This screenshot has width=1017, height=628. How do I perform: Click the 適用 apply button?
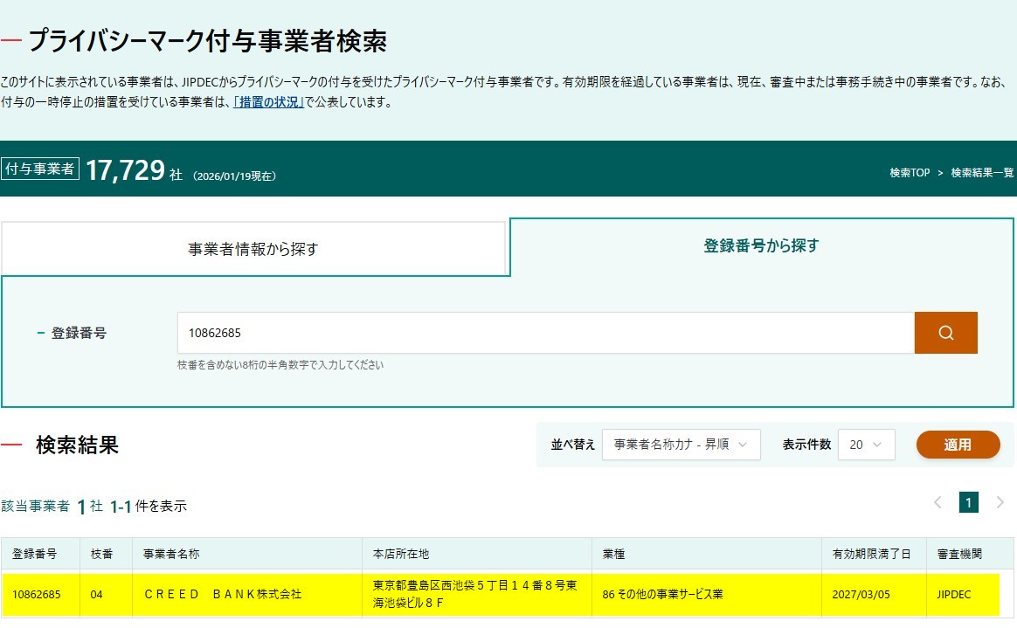[958, 445]
